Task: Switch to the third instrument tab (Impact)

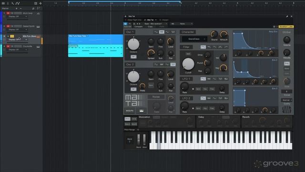Action: click(x=164, y=20)
